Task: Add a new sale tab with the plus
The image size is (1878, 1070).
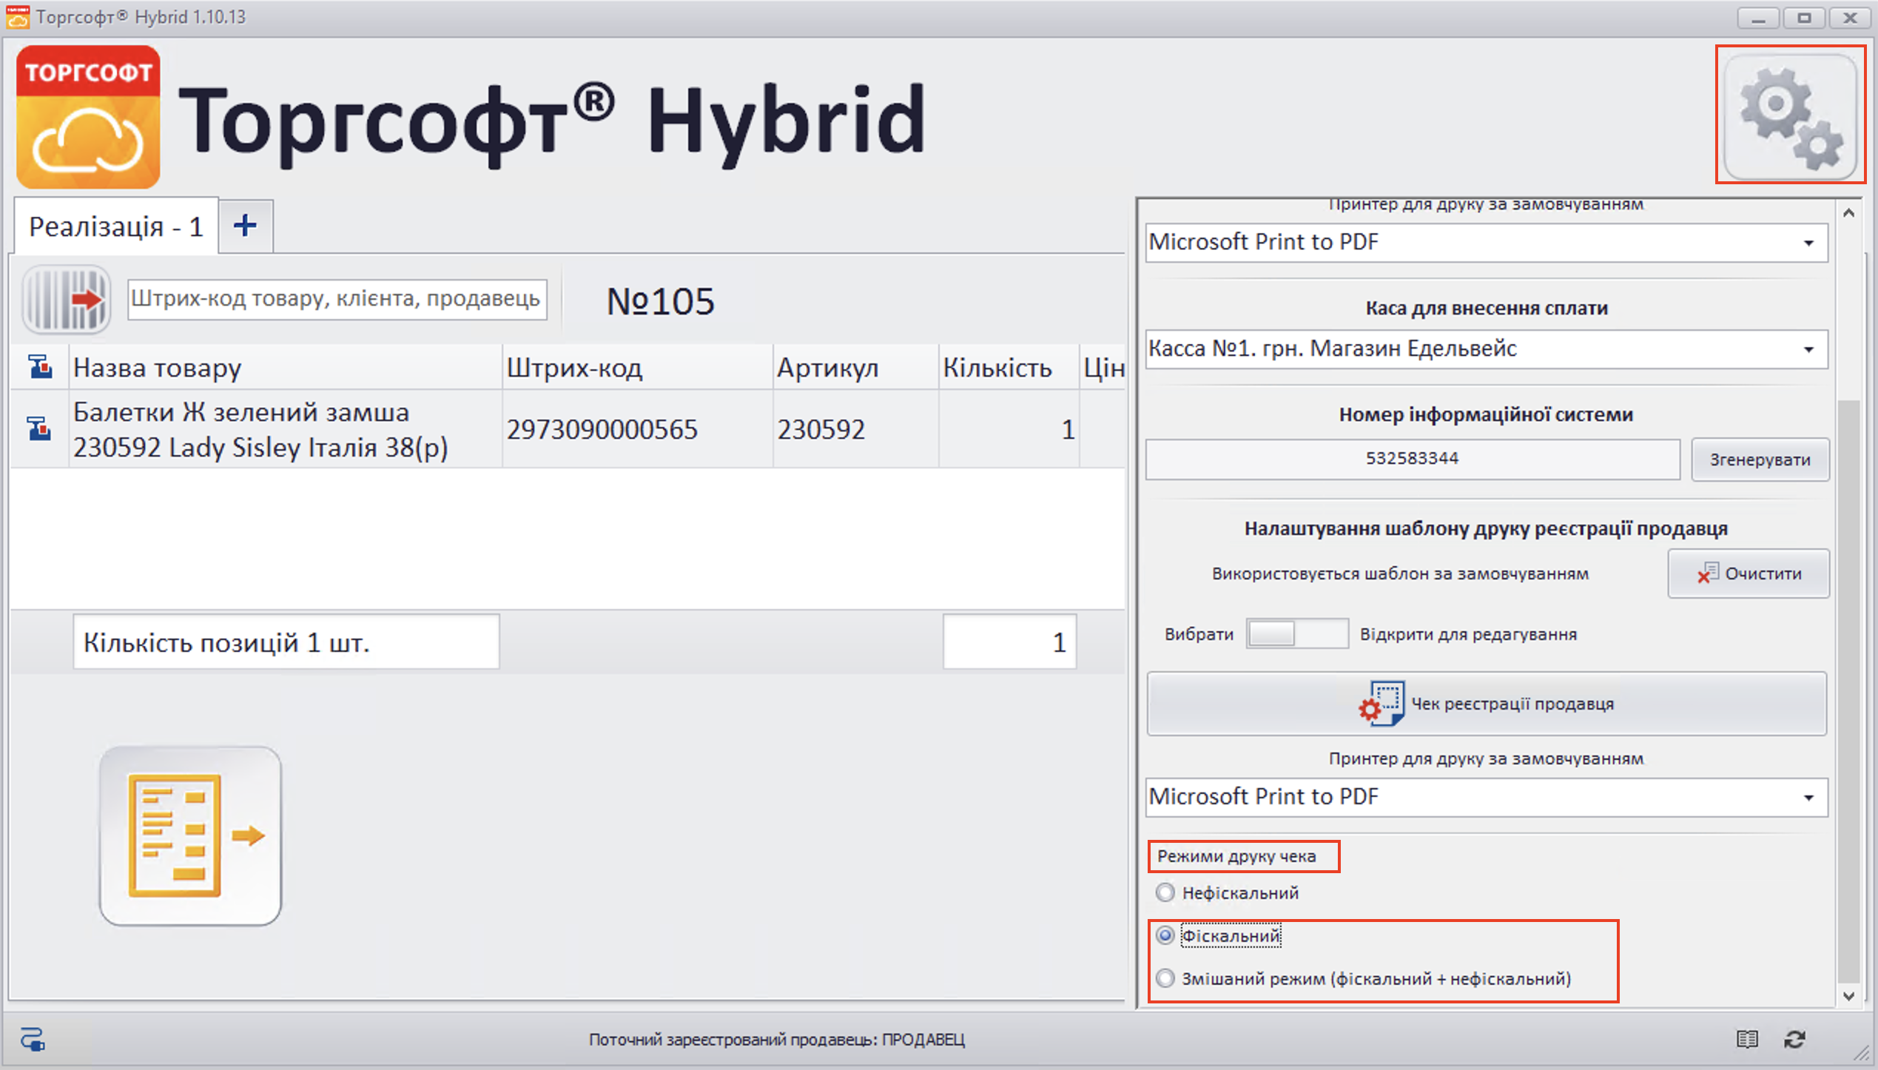Action: pos(246,226)
